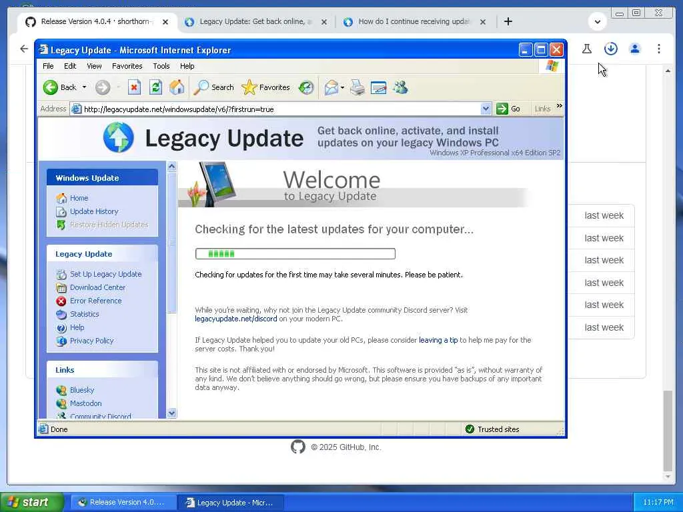Expand the Back button history dropdown arrow
The width and height of the screenshot is (683, 512).
(x=85, y=87)
